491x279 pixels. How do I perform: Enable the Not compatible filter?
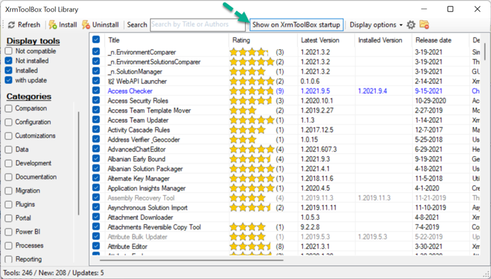click(9, 51)
